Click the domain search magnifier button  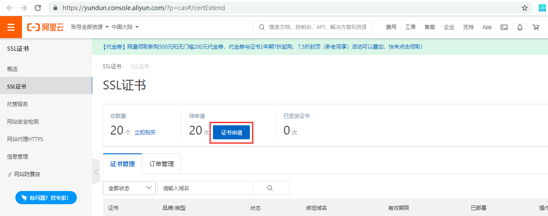(270, 188)
